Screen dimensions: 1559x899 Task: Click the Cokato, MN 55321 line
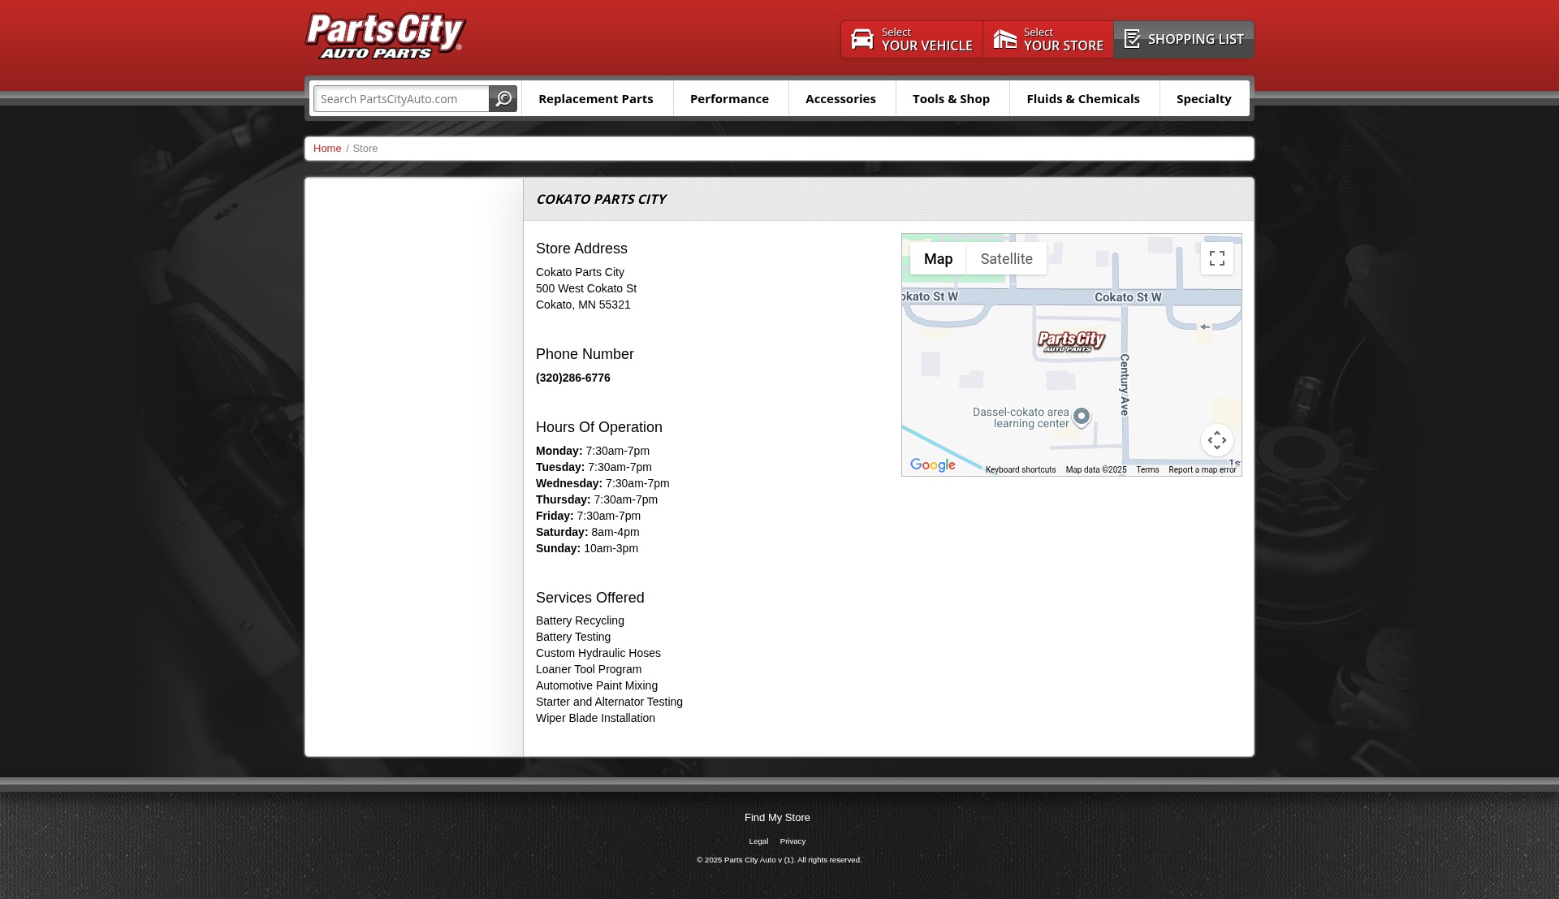coord(583,305)
